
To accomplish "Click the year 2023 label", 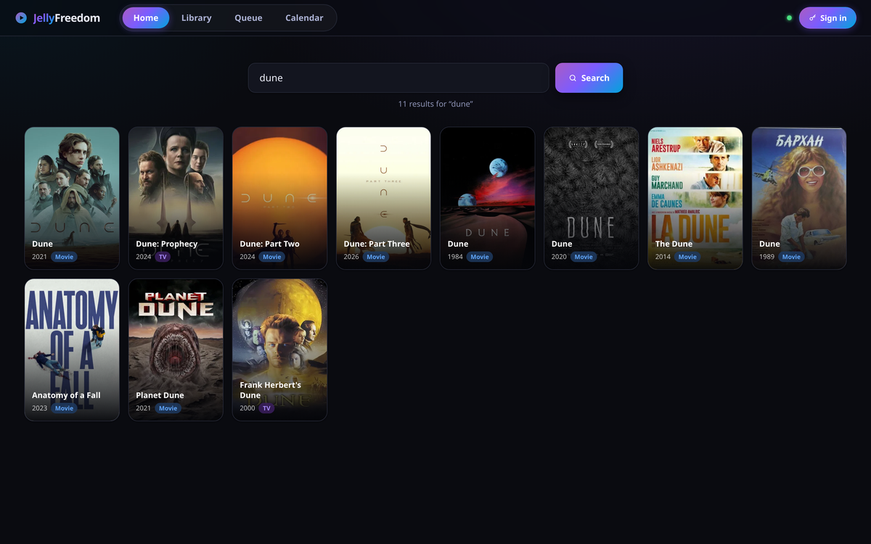I will coord(40,408).
